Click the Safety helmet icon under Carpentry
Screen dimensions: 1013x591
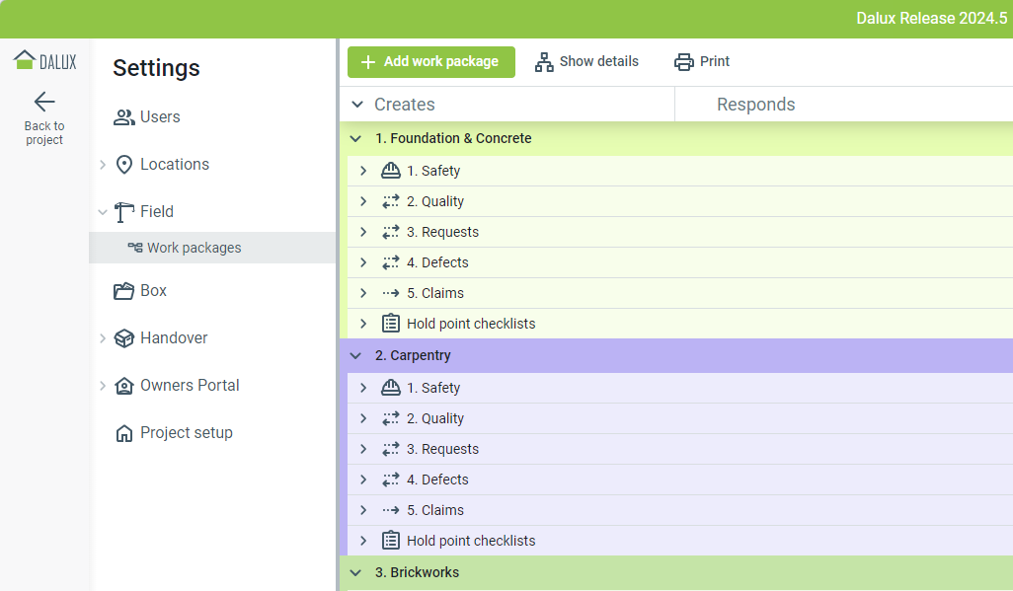tap(391, 388)
